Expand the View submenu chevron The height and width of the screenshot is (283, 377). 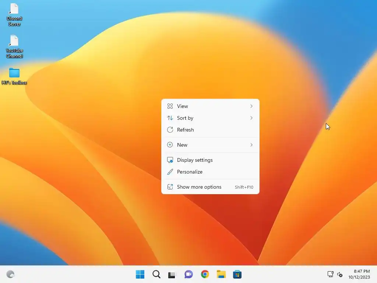pos(251,106)
